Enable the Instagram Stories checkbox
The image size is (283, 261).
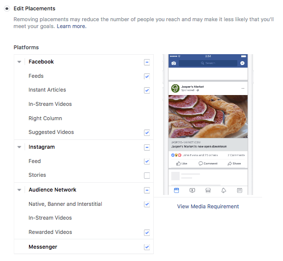click(147, 175)
